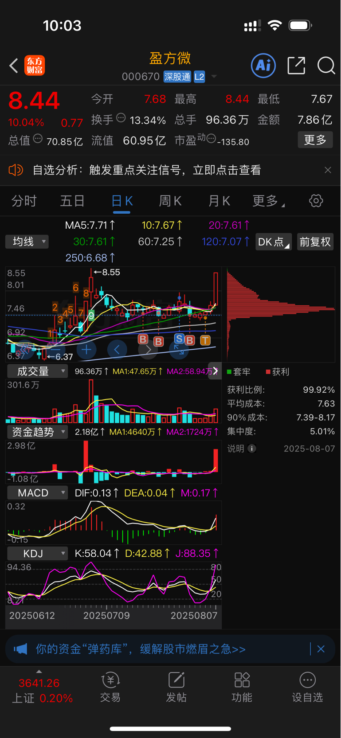Switch to the 分时 tab
341x738 pixels.
(24, 201)
